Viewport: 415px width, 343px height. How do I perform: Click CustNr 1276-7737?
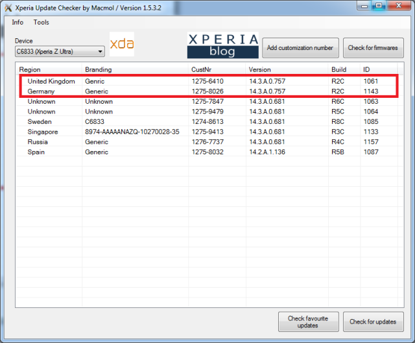pyautogui.click(x=207, y=142)
